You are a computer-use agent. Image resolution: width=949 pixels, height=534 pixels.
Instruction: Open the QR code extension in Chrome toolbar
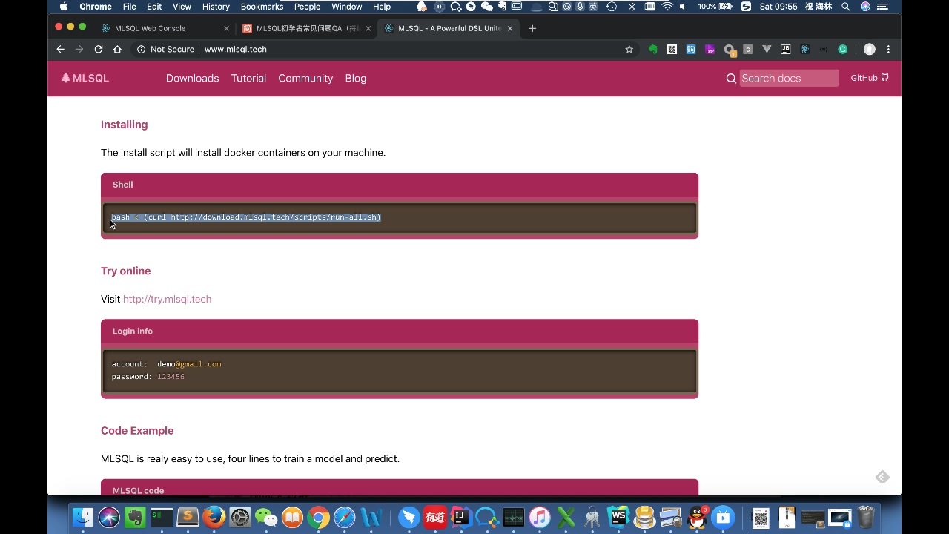672,50
